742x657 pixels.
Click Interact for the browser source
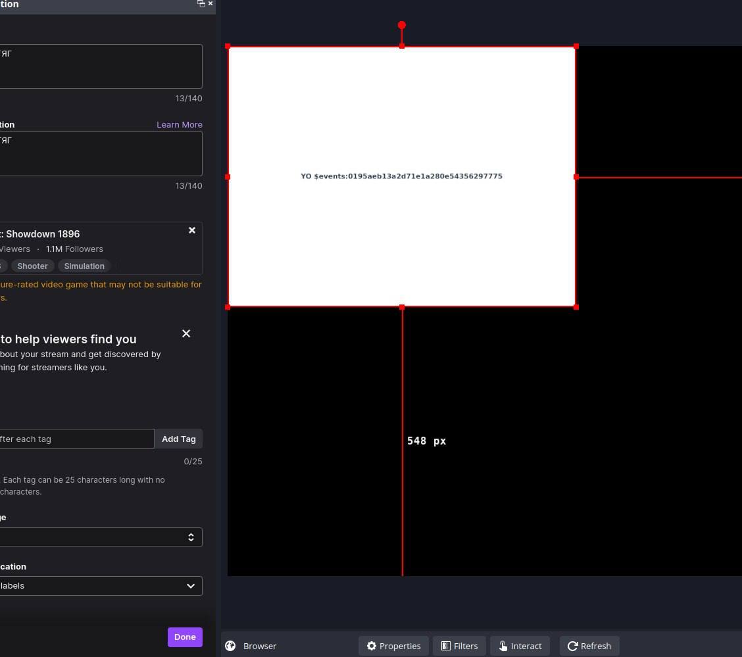tap(520, 646)
